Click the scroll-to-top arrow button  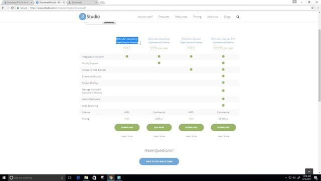[309, 171]
